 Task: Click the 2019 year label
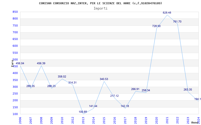click(x=146, y=120)
